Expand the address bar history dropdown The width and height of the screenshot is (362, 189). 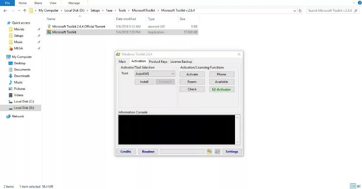tap(294, 11)
